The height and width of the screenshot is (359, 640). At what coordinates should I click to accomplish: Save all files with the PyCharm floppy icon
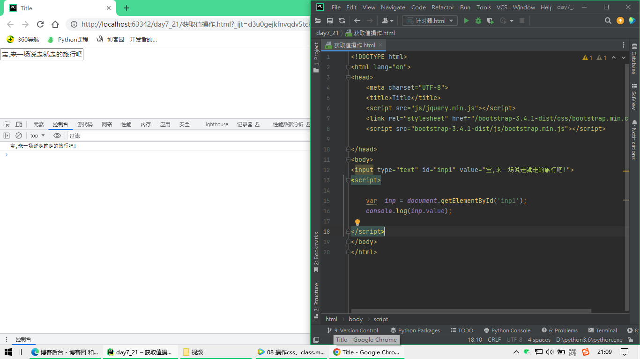[330, 21]
